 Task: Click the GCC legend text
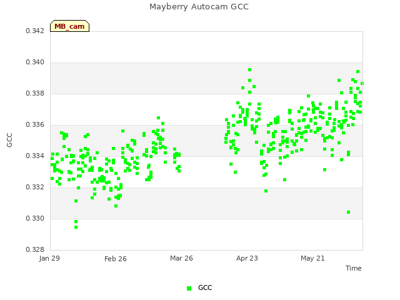point(205,287)
